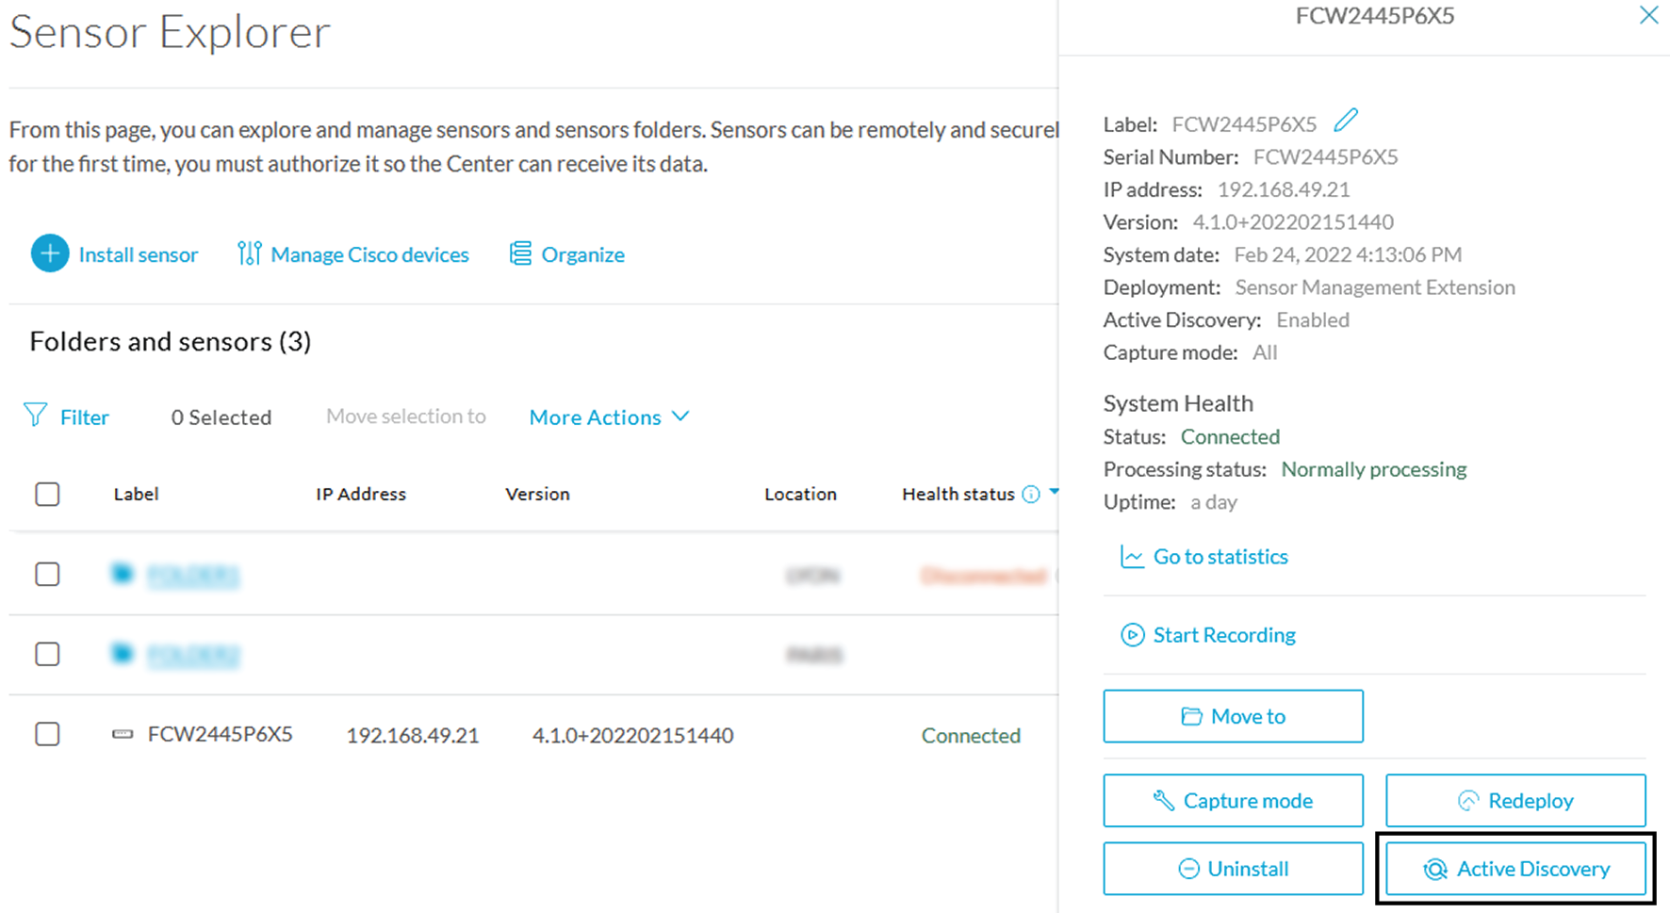
Task: Click the Health status info icon
Action: (1031, 493)
